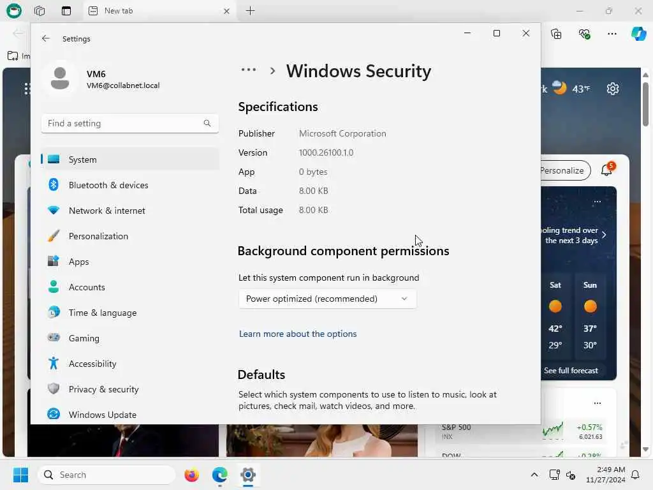Open Time & language settings

[x=130, y=313]
